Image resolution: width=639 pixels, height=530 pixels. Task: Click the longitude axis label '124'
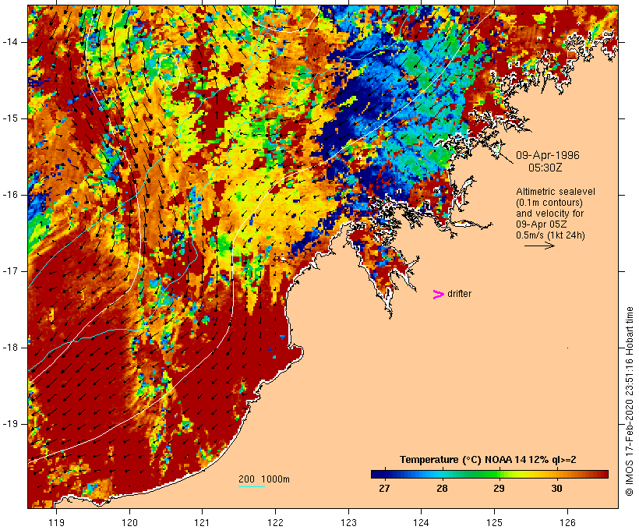point(422,522)
